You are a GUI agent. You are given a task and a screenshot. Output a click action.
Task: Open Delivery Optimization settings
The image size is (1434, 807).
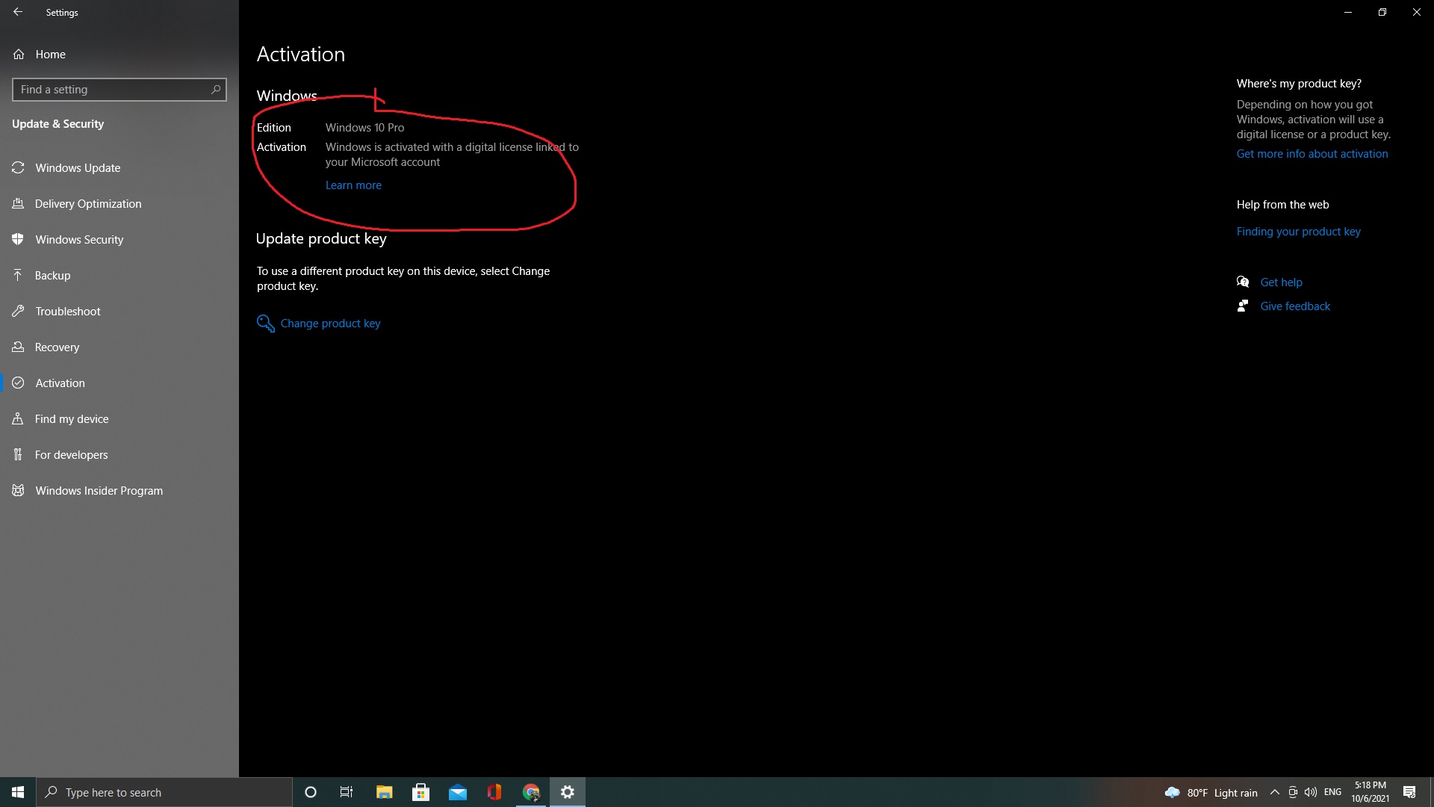[119, 204]
